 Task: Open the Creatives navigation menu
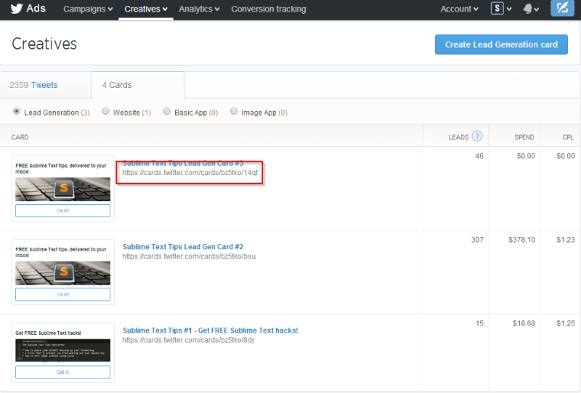coord(146,9)
